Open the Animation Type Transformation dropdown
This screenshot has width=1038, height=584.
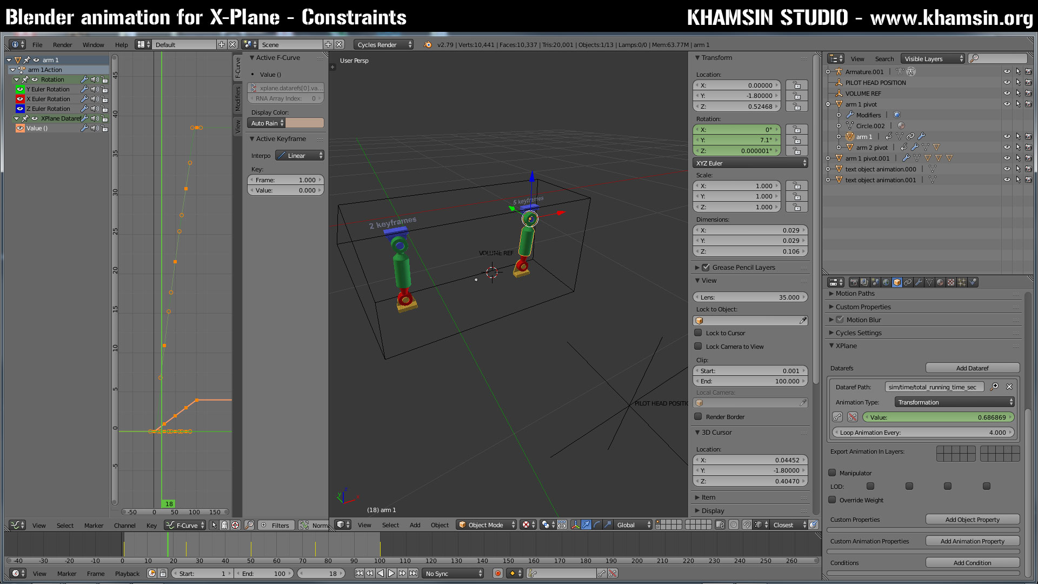coord(954,402)
